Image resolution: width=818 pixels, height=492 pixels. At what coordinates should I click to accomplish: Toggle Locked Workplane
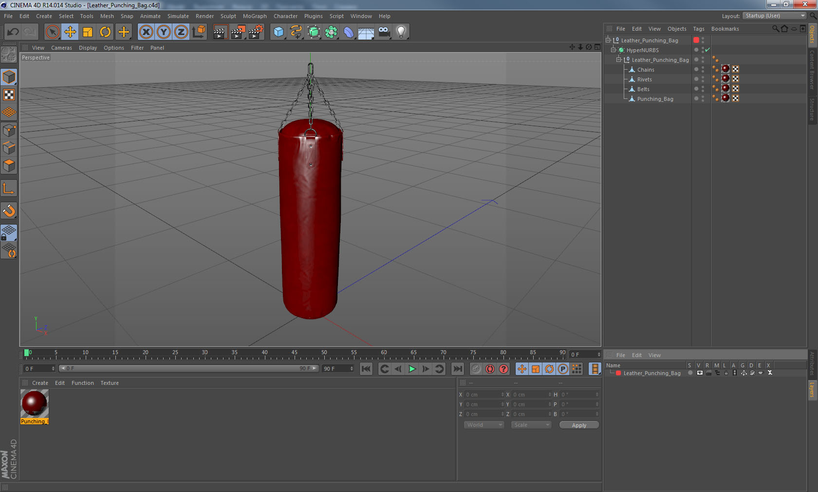(9, 233)
